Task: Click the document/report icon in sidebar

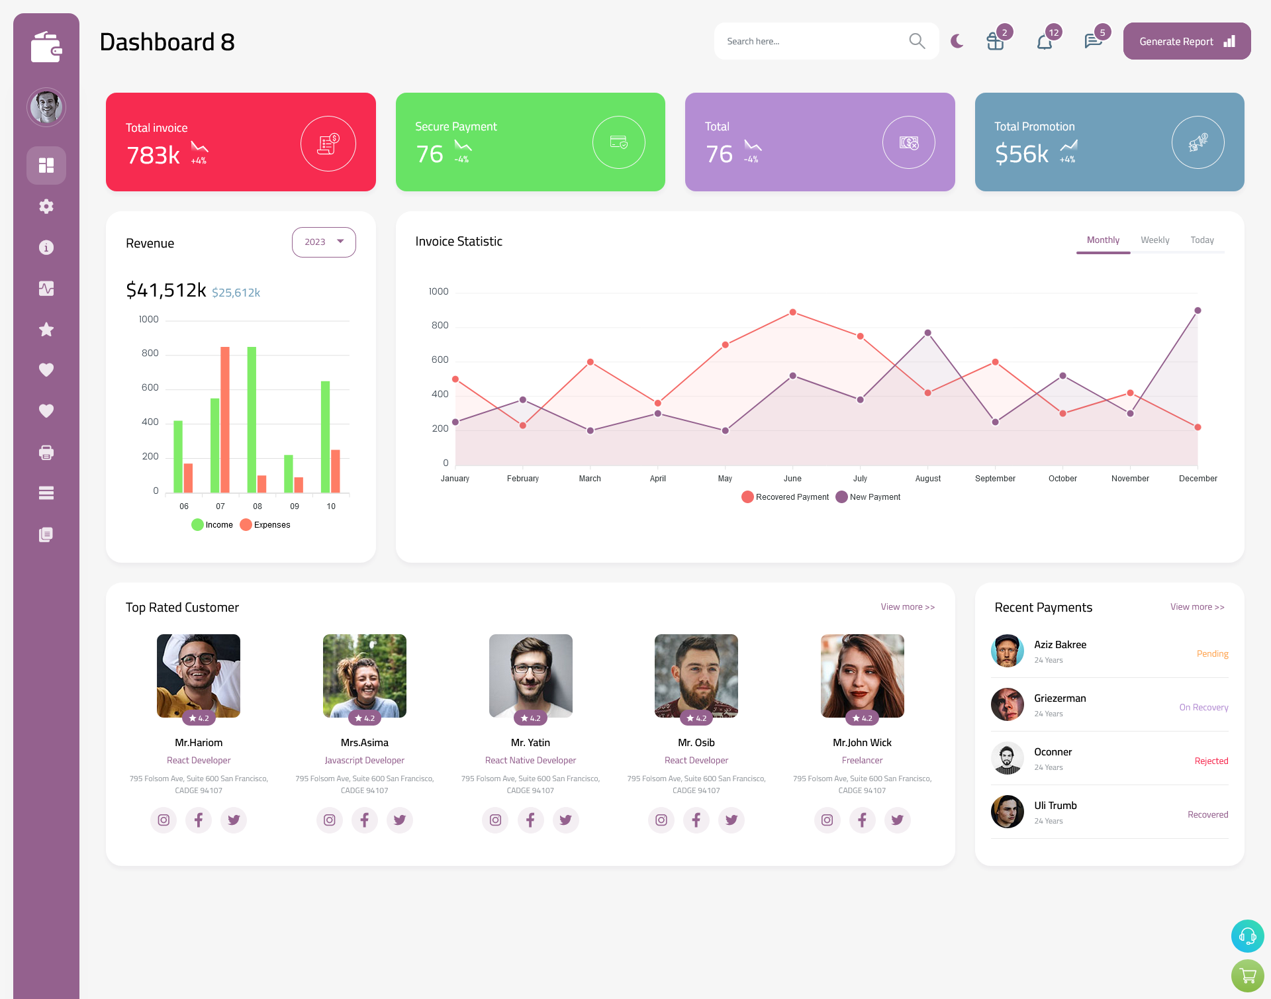Action: (x=46, y=534)
